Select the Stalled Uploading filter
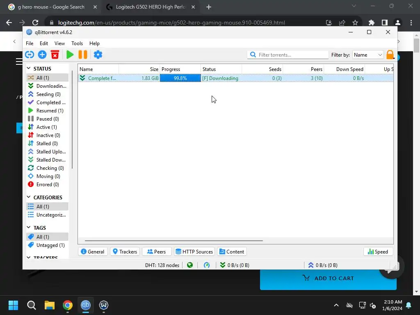This screenshot has height=315, width=420. click(x=47, y=152)
